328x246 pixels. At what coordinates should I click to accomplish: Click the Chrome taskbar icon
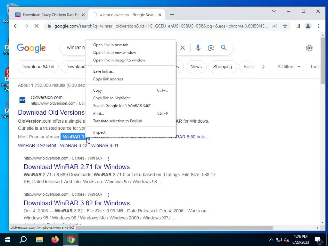71,240
